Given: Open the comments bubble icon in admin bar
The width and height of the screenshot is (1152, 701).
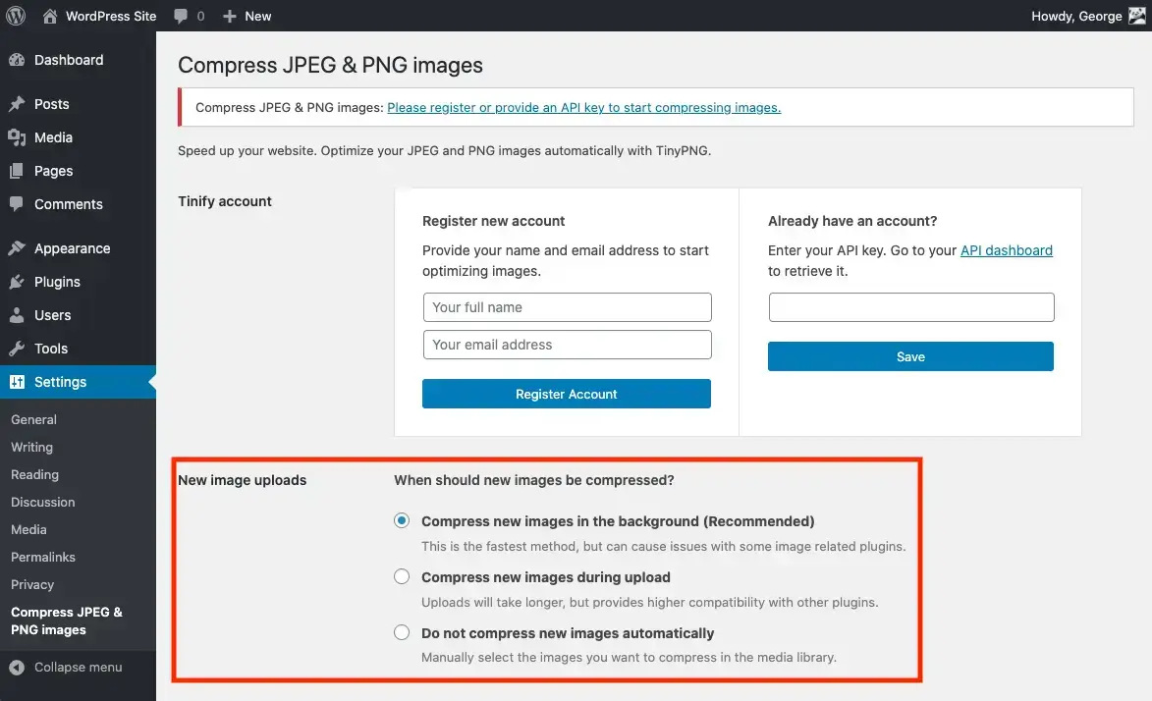Looking at the screenshot, I should point(181,16).
